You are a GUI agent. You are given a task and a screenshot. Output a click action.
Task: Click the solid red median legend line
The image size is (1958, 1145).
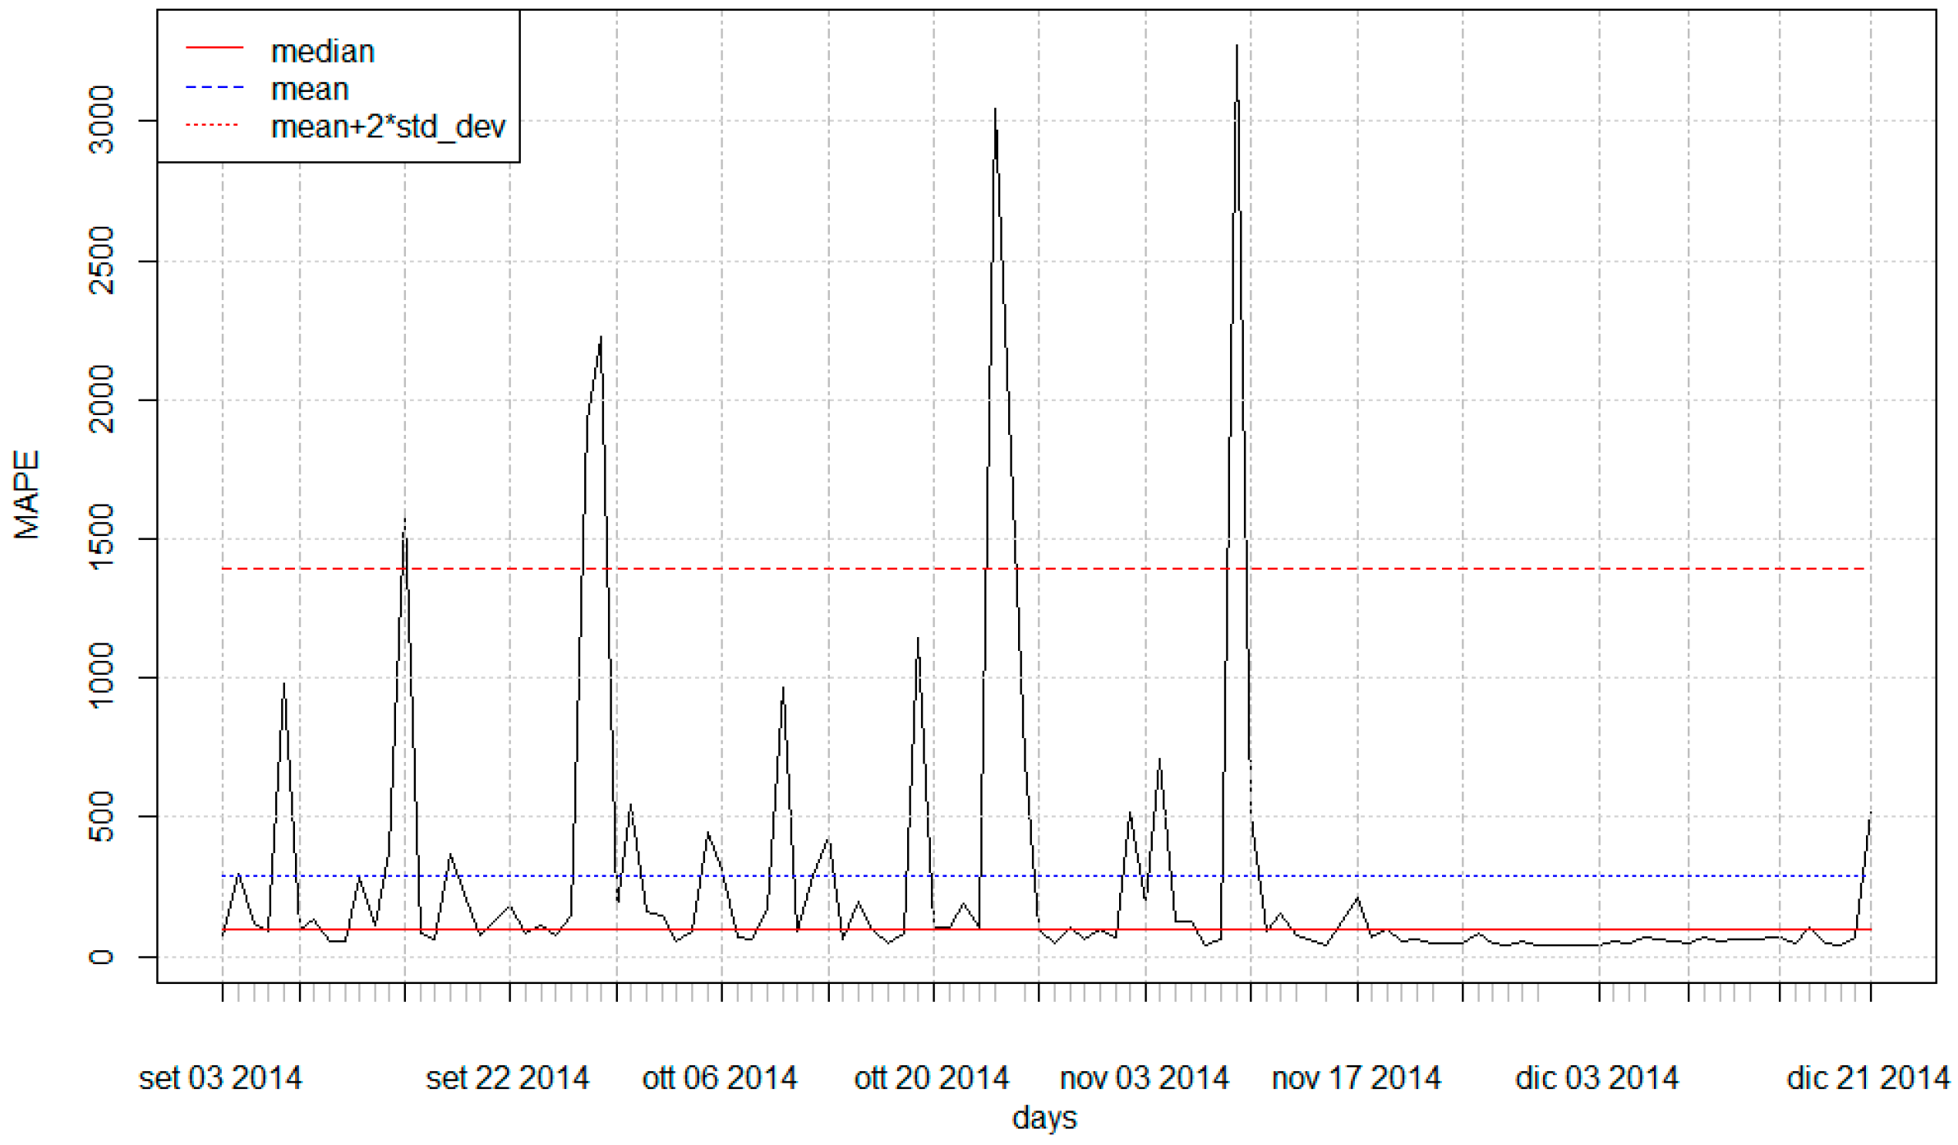point(214,48)
